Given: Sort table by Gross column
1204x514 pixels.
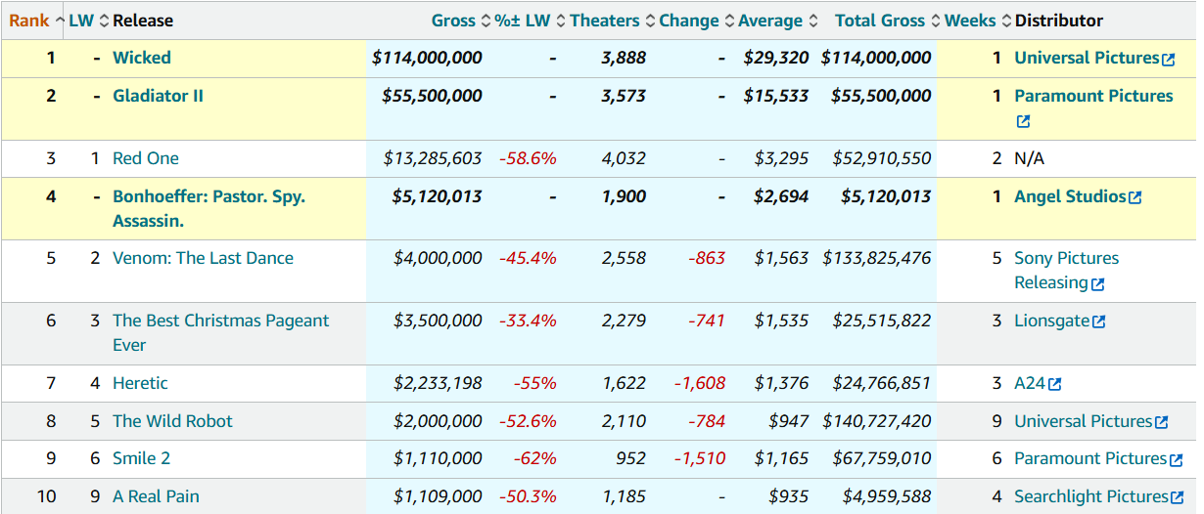Looking at the screenshot, I should 453,21.
